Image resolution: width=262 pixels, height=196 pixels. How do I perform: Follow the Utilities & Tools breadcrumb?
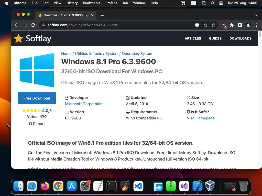coord(88,54)
